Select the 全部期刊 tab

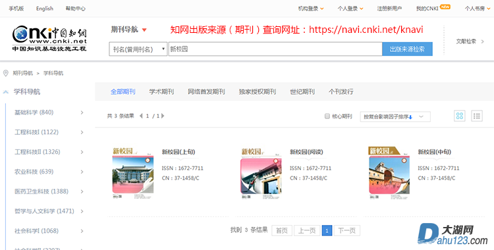[123, 91]
